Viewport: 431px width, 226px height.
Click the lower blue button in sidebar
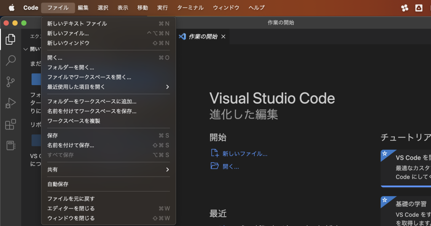coord(36,140)
